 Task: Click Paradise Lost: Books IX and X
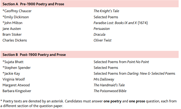115,23
